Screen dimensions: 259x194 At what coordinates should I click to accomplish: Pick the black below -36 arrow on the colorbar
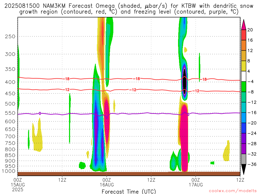click(244, 169)
